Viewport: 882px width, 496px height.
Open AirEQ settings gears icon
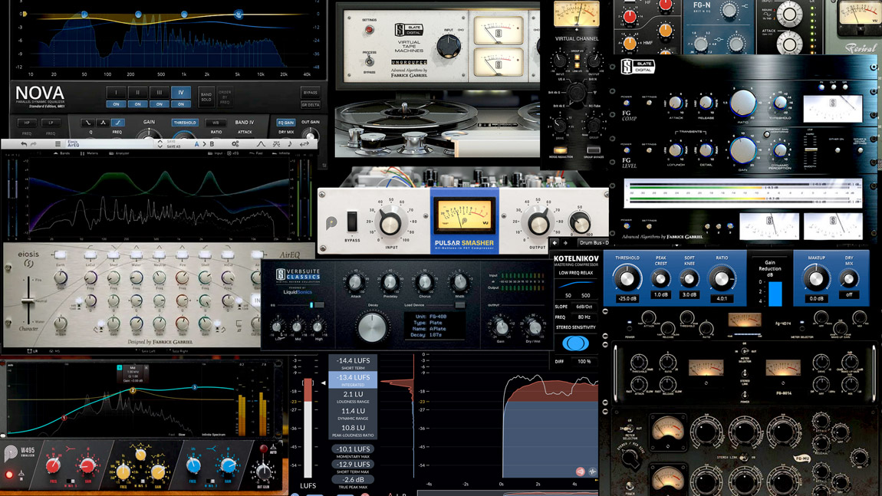235,144
